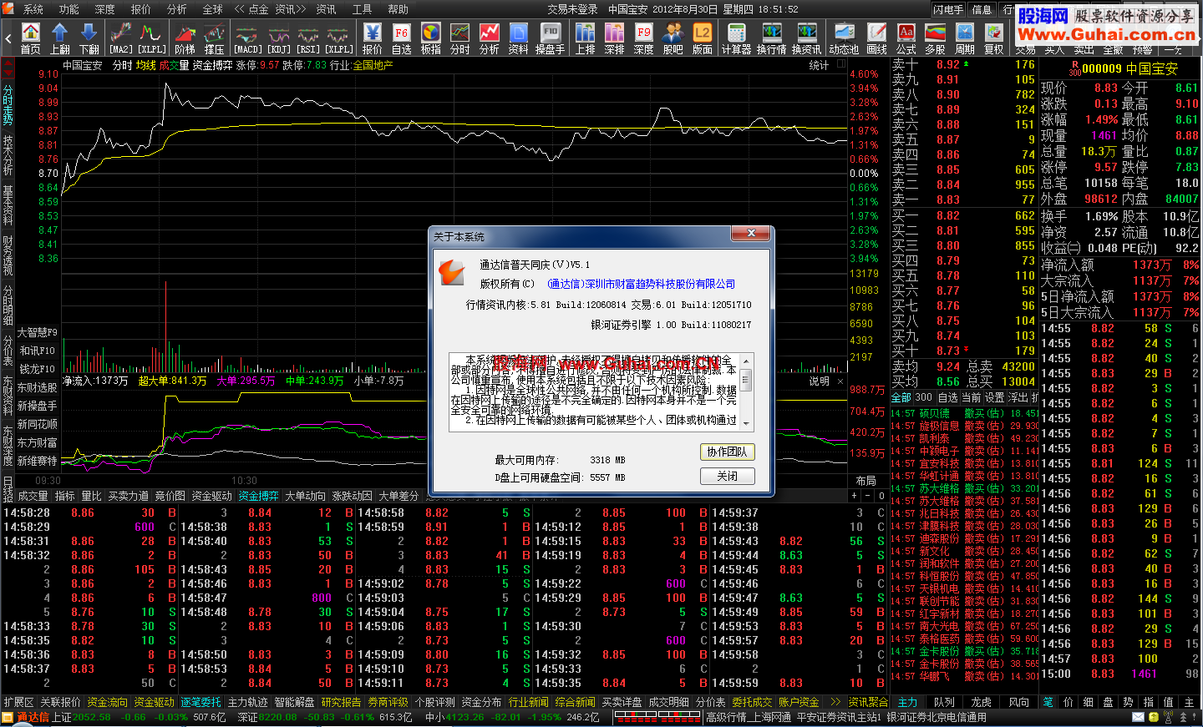Click the 统计 button above chart

pyautogui.click(x=820, y=65)
